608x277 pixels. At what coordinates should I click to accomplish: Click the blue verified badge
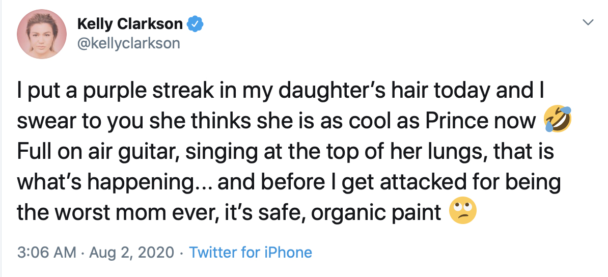pos(195,23)
